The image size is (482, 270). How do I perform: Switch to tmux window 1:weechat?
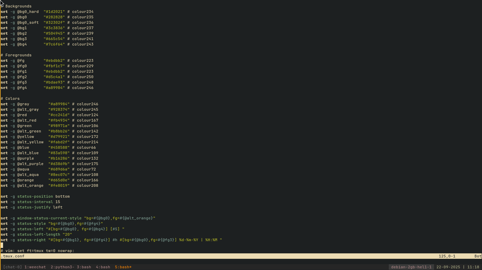(35, 267)
